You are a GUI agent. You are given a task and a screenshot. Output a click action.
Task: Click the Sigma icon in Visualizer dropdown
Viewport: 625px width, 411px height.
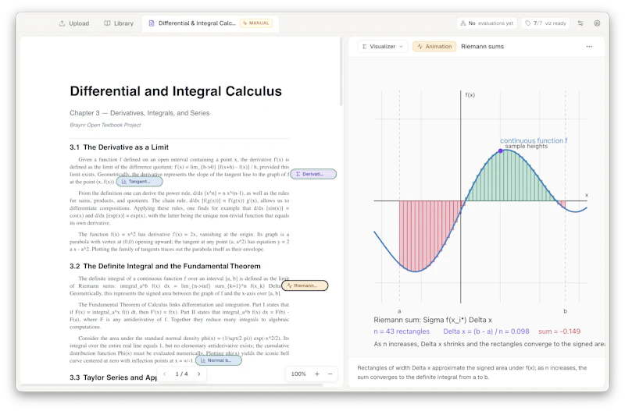tap(364, 47)
